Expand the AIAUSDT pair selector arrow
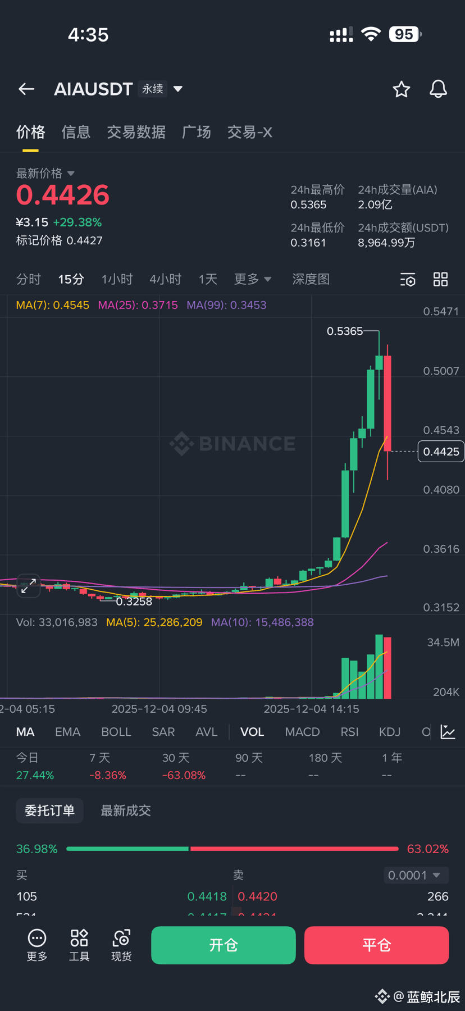The image size is (465, 1011). pos(178,89)
